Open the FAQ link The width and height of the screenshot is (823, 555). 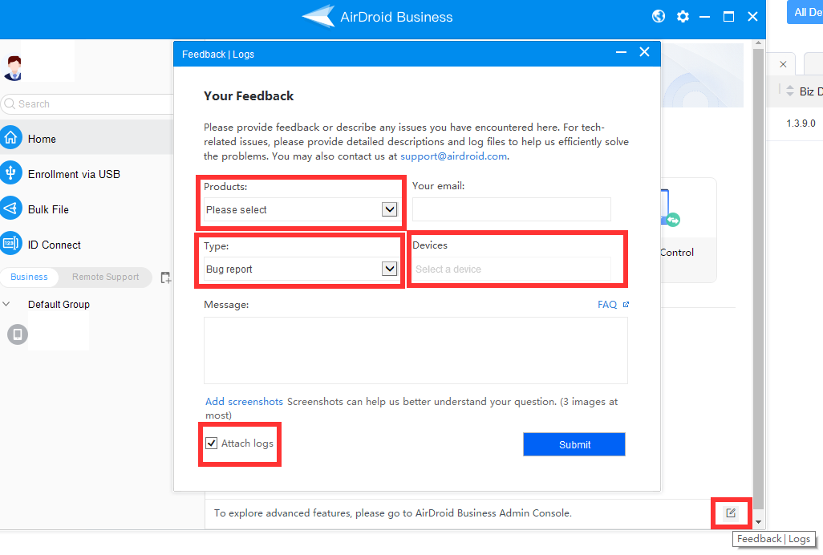click(607, 304)
